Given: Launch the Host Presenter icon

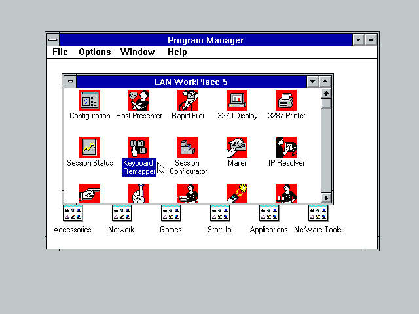Looking at the screenshot, I should coord(139,100).
